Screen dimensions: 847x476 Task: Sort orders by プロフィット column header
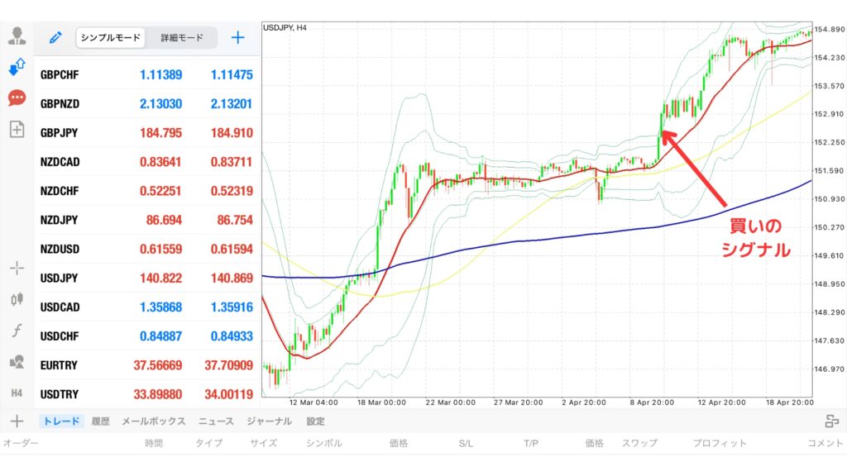[x=720, y=444]
